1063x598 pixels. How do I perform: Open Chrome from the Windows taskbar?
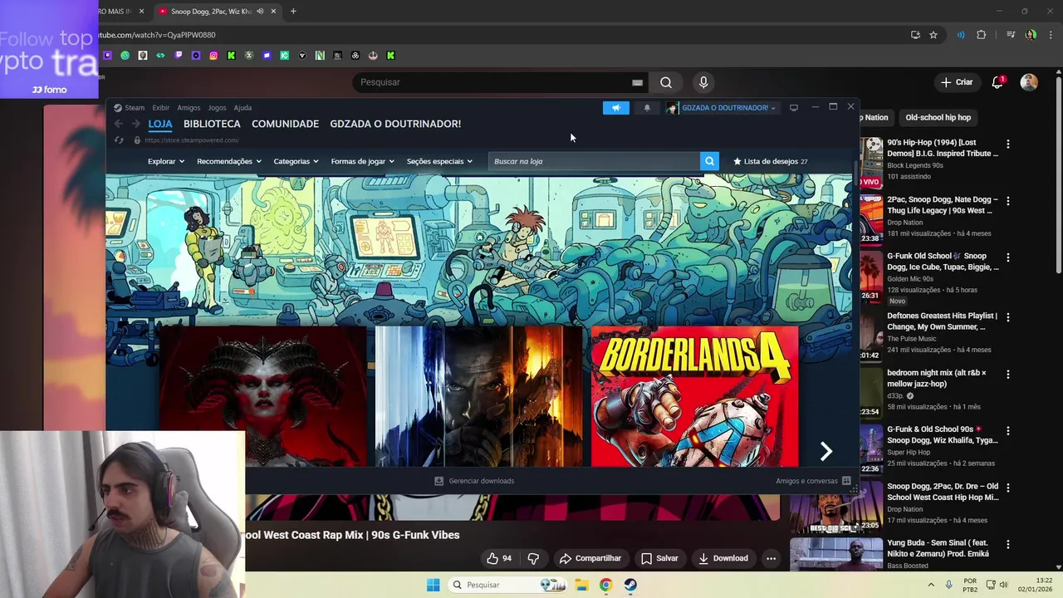pyautogui.click(x=605, y=585)
